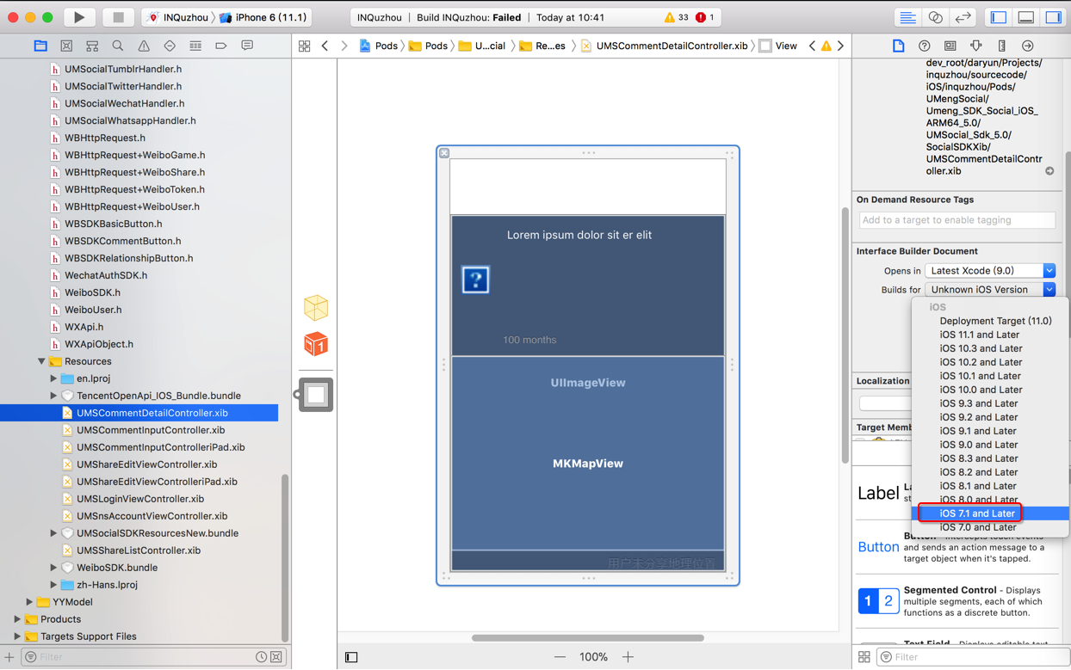Select UMSLoginViewController.xib in file list

(x=140, y=499)
